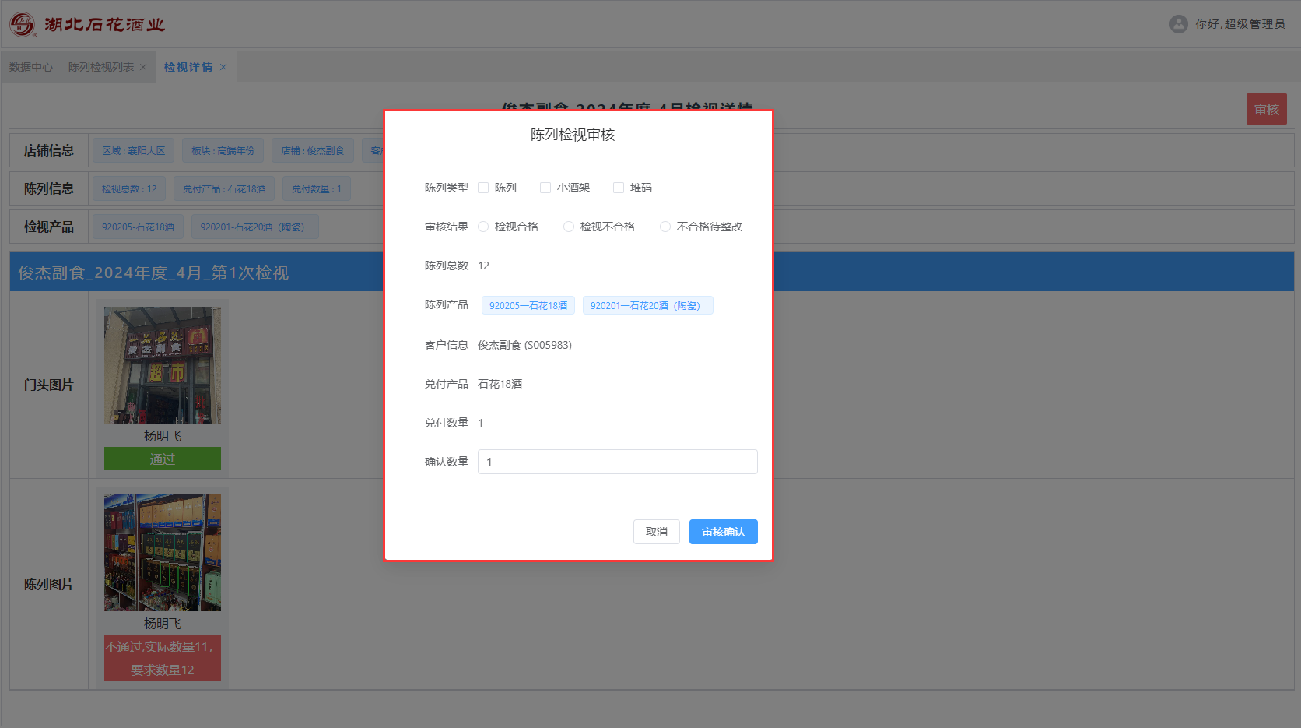The width and height of the screenshot is (1301, 728).
Task: Click the 湖北石花酒业 logo icon
Action: pyautogui.click(x=23, y=24)
